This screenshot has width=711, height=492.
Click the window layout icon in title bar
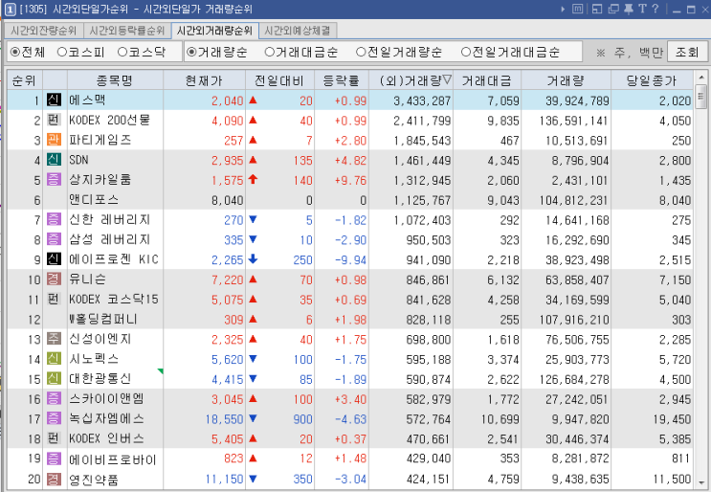(x=597, y=9)
